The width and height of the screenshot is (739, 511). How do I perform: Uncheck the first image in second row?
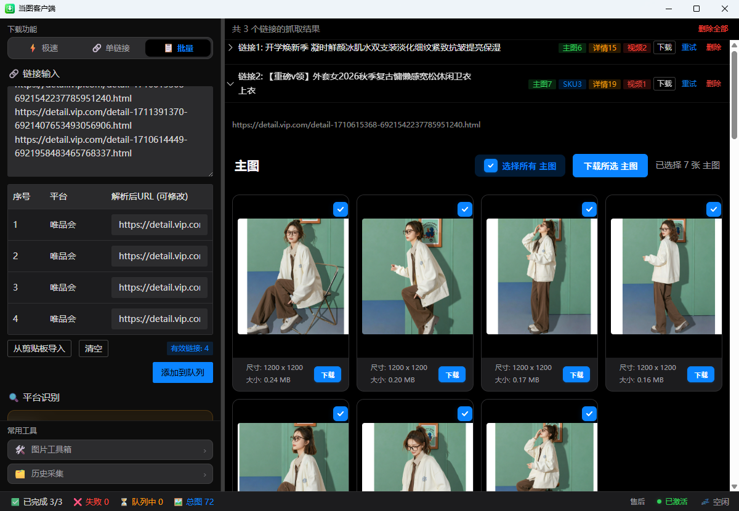pos(341,414)
